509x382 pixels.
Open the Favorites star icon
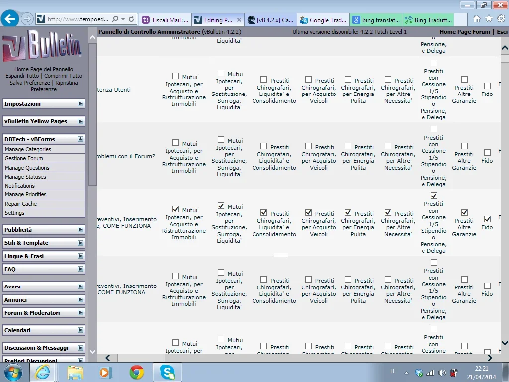coord(489,19)
